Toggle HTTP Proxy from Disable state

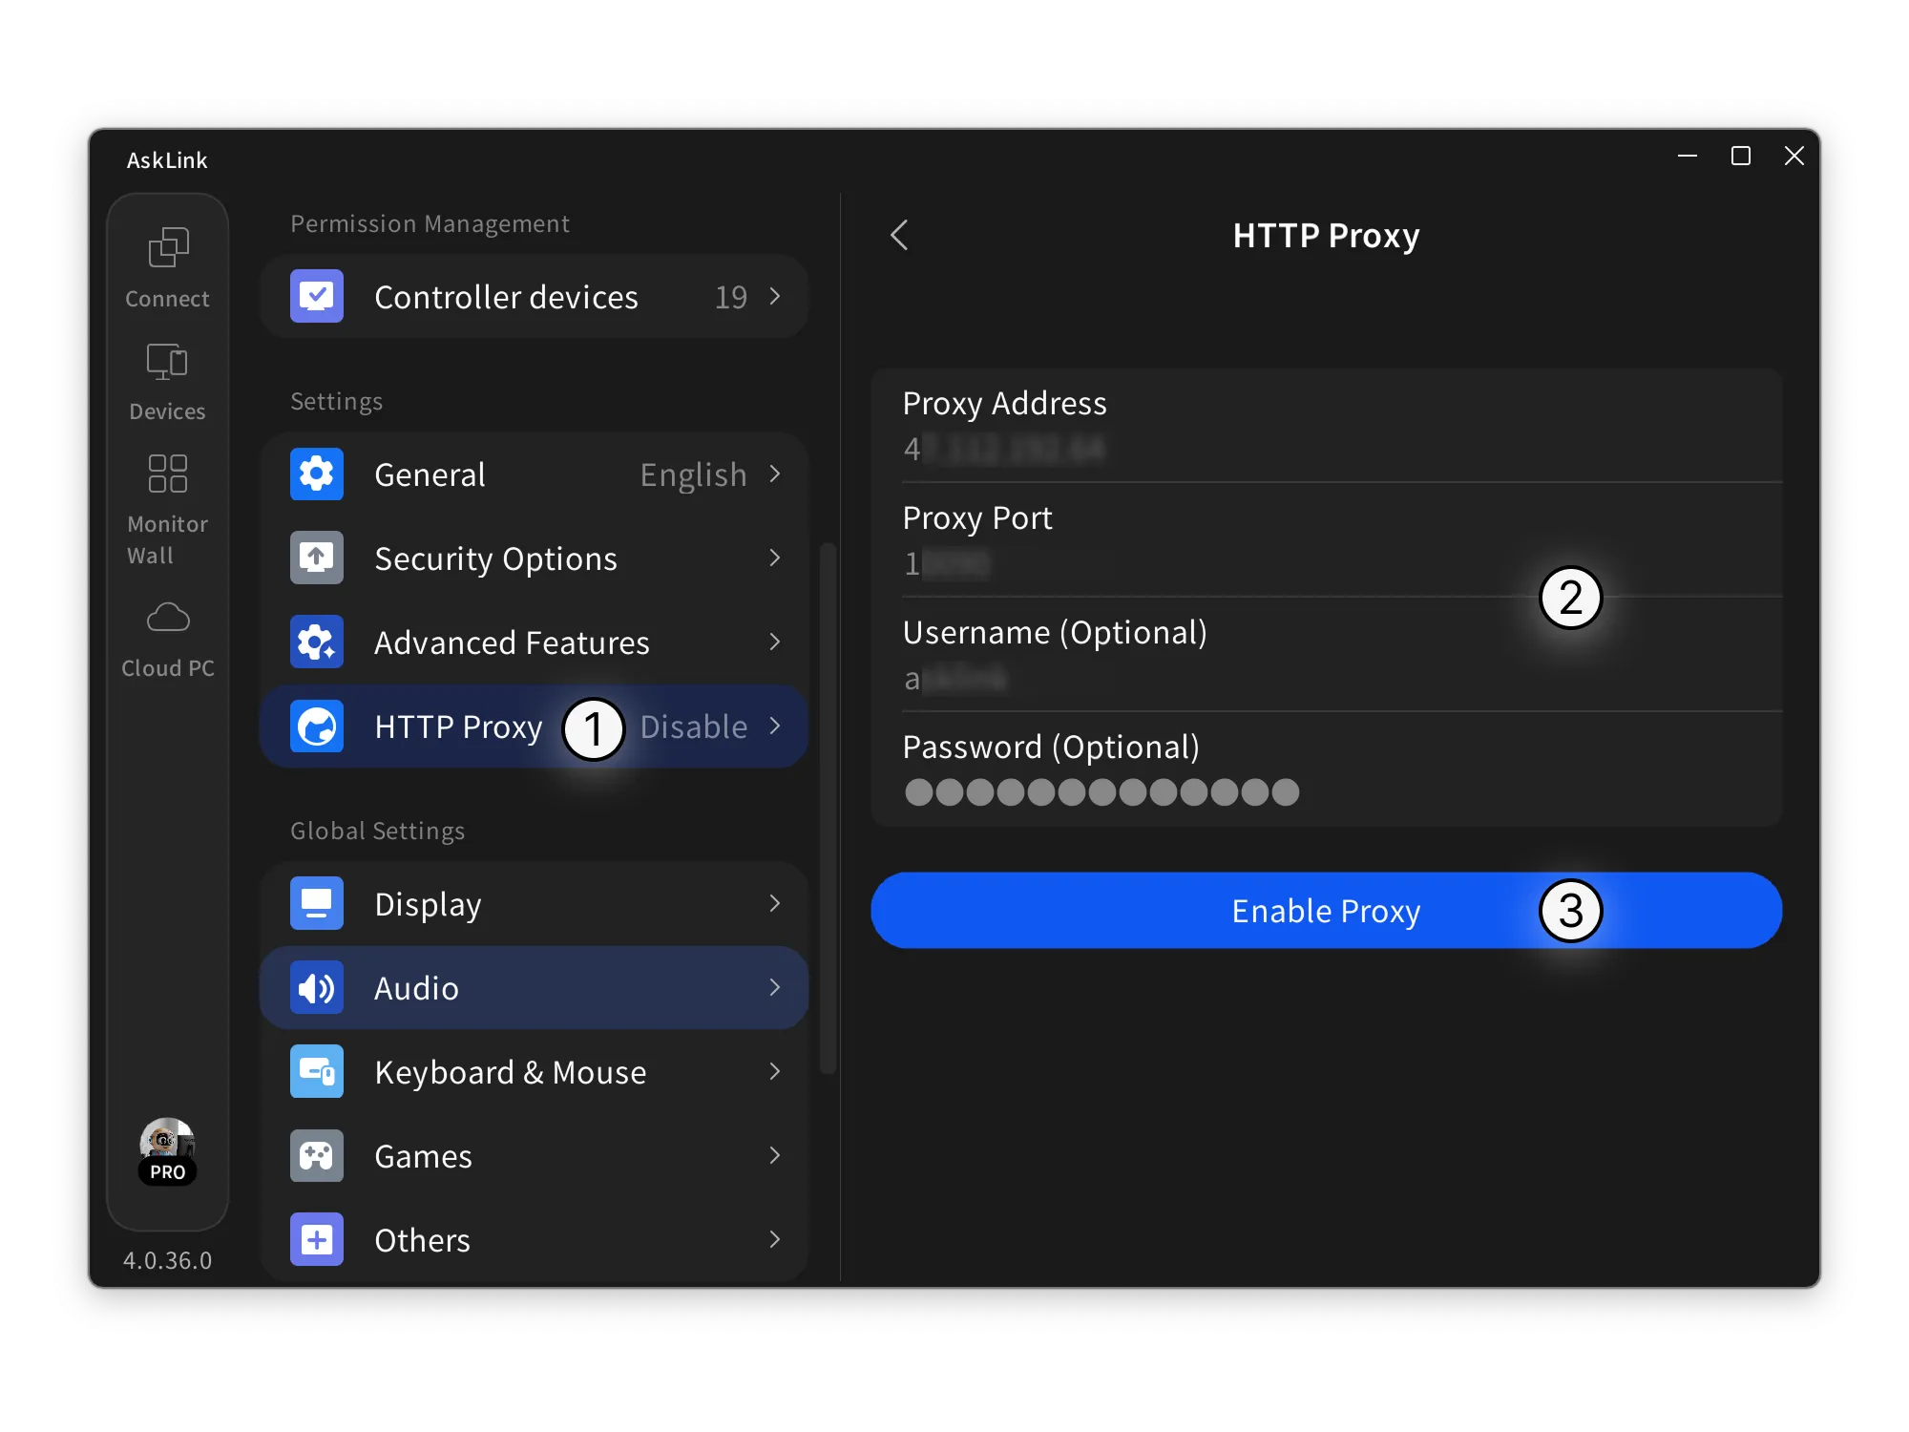693,727
